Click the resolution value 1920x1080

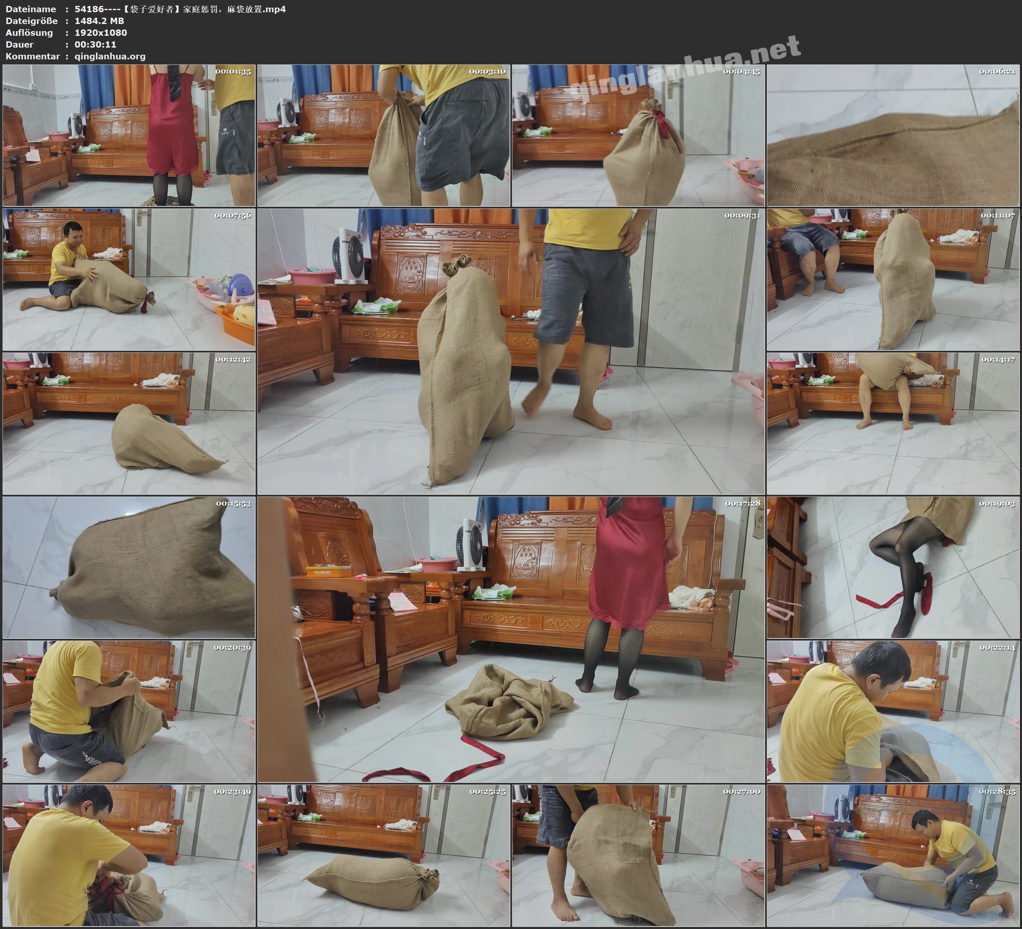point(101,32)
